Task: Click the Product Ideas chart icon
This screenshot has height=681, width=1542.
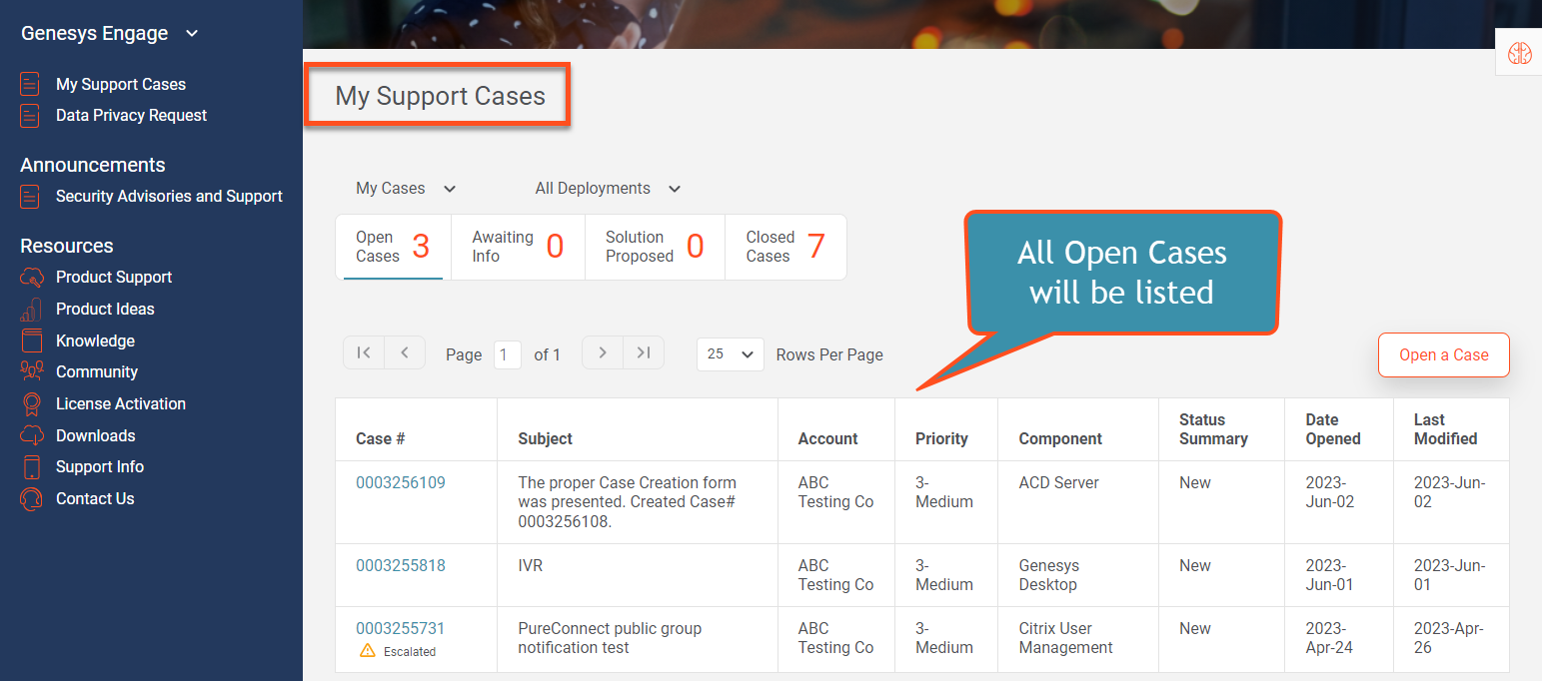Action: (x=32, y=309)
